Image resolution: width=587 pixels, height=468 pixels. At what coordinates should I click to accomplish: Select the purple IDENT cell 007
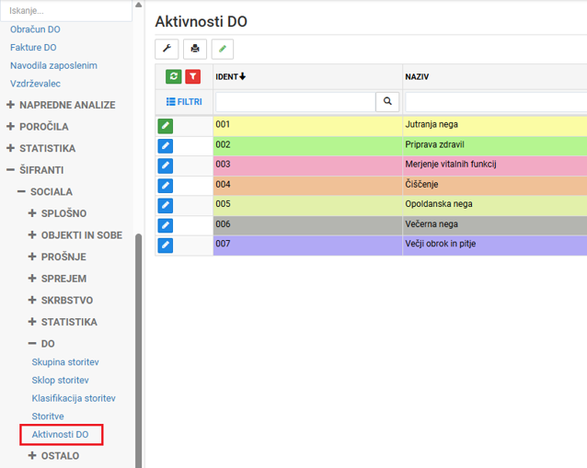[x=307, y=245]
